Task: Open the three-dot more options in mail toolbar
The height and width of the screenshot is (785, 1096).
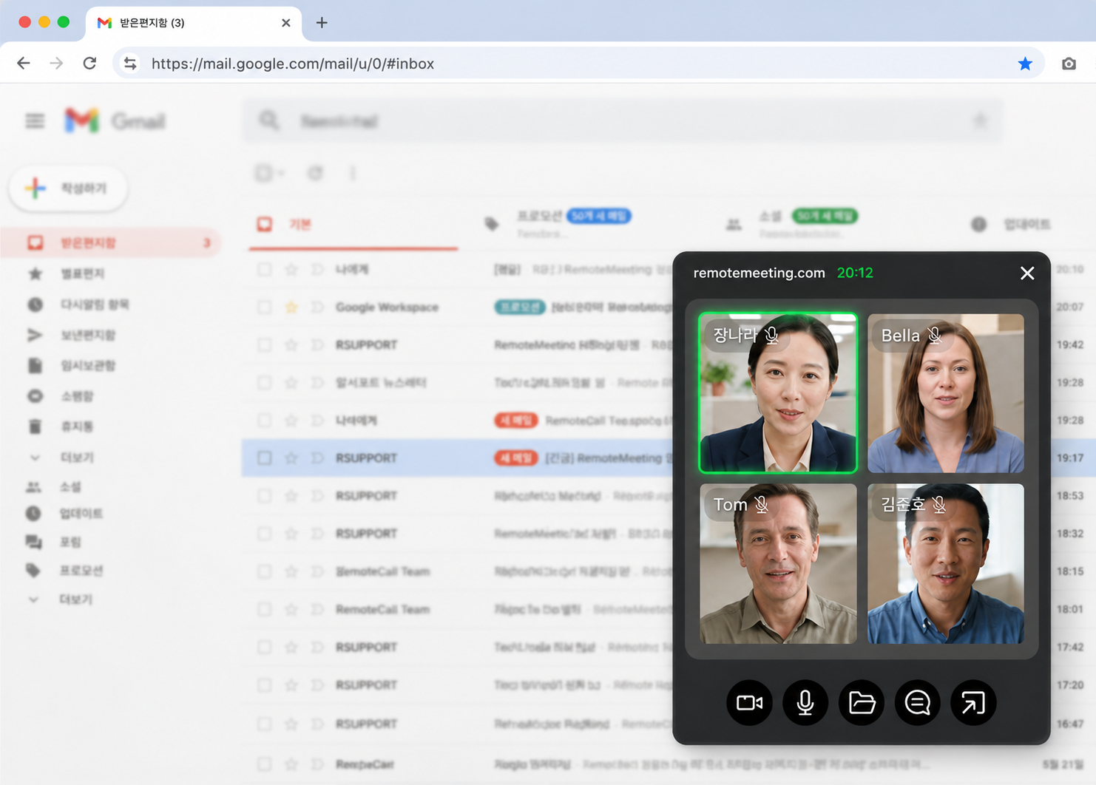Action: coord(353,173)
